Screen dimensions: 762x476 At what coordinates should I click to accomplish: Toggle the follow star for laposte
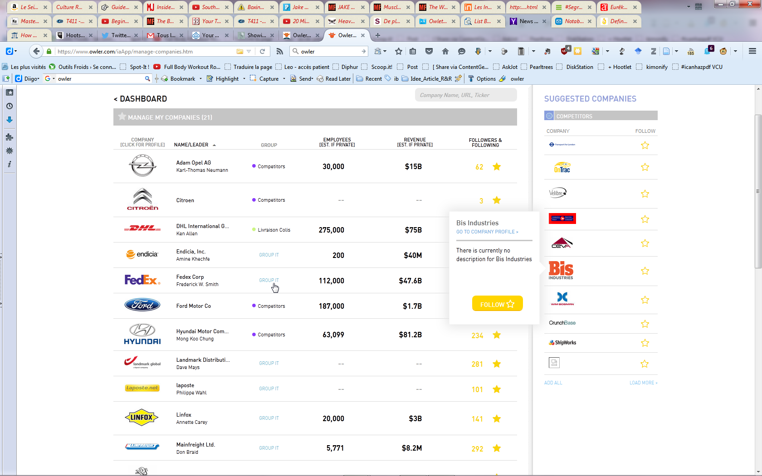[497, 389]
